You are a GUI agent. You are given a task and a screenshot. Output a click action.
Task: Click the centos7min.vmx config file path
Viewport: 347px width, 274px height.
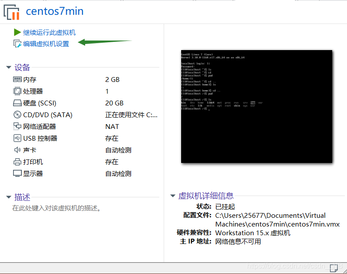(278, 220)
